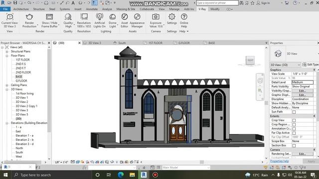Collapse Elevations (Building Elevation) node
Image resolution: width=319 pixels, height=179 pixels.
[7, 123]
